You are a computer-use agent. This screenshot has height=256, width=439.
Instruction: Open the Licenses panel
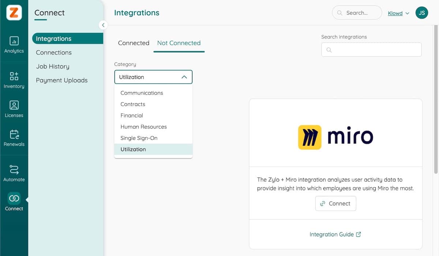pos(14,109)
